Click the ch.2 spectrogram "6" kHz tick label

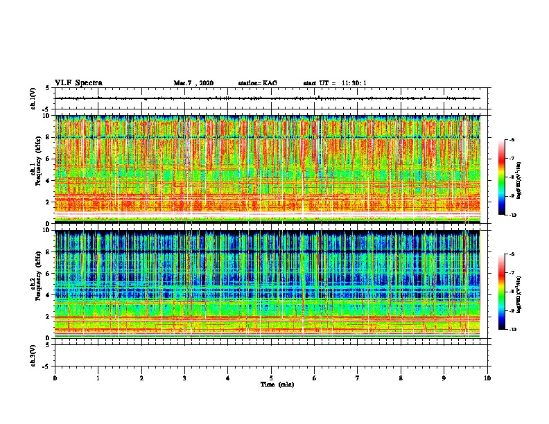click(49, 274)
